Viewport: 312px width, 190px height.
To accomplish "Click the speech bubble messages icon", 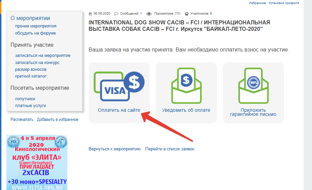I will [x=116, y=14].
